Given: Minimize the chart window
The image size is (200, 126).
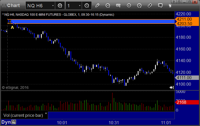Looking at the screenshot, I should pos(184,2).
